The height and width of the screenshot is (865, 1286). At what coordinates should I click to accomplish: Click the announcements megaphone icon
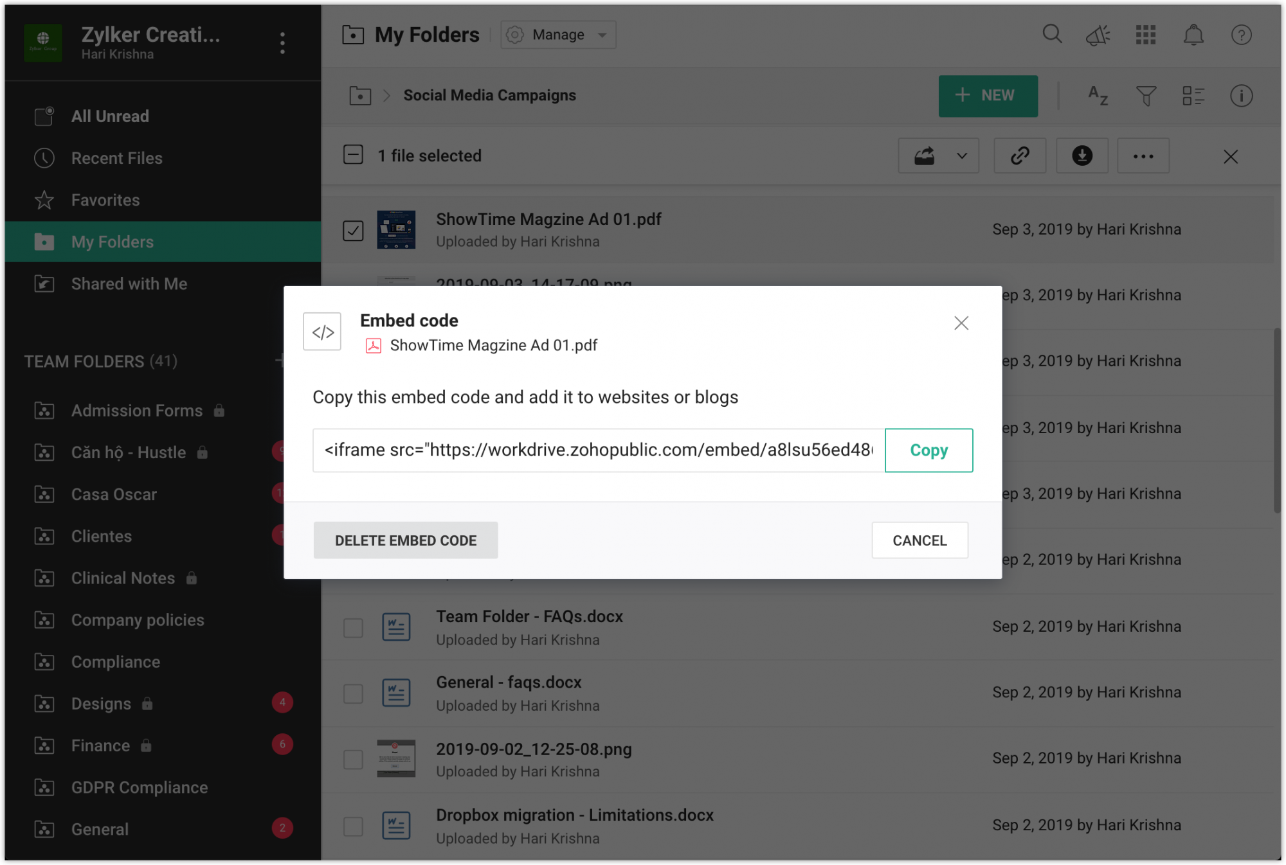(x=1098, y=35)
